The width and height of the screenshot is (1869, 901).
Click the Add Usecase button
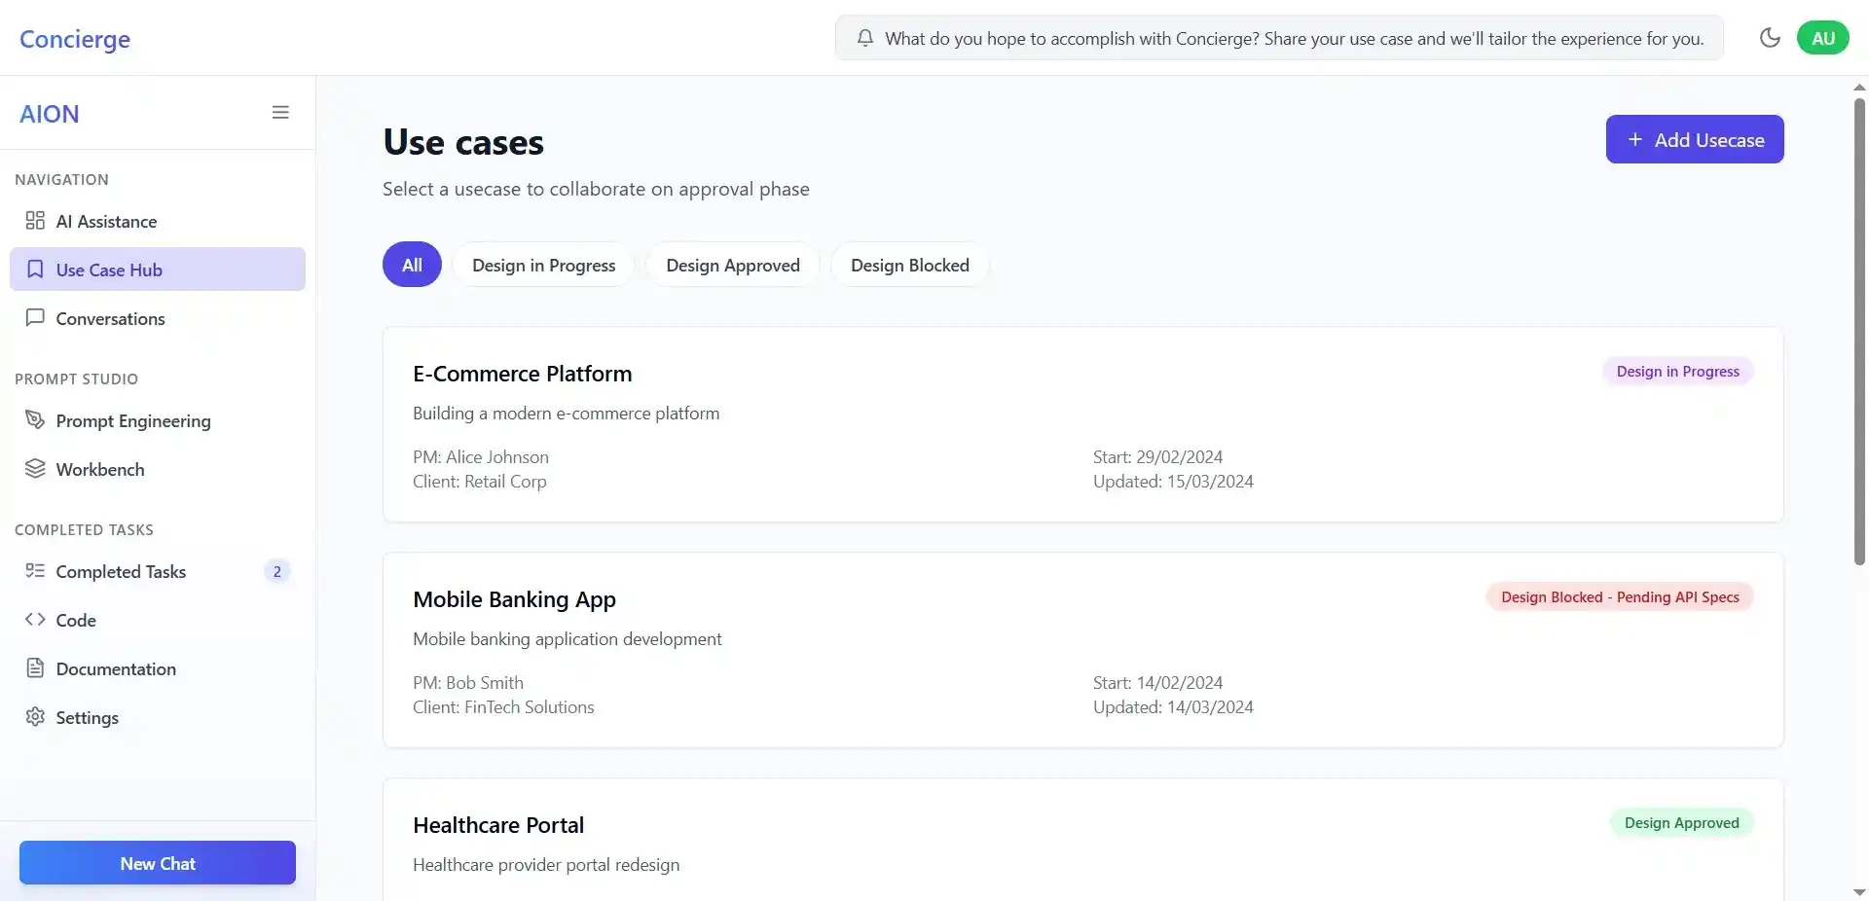pyautogui.click(x=1694, y=138)
